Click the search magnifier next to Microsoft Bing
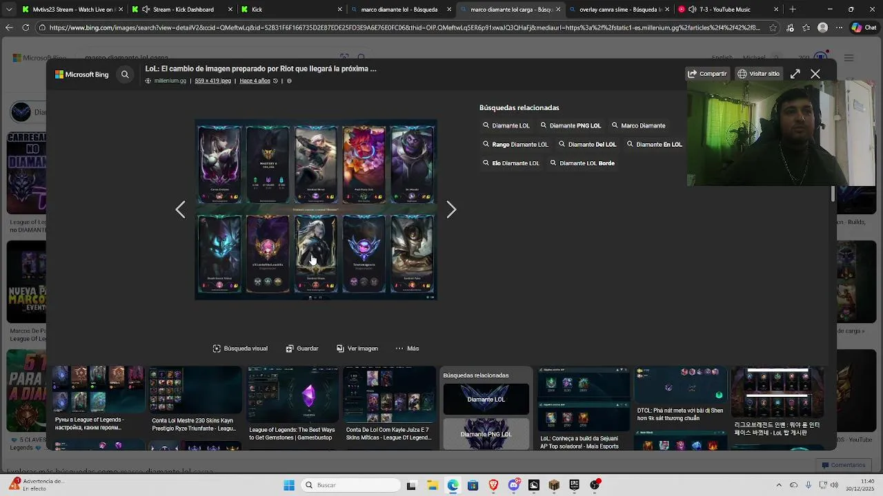Screen dimensions: 883x496 tap(125, 74)
